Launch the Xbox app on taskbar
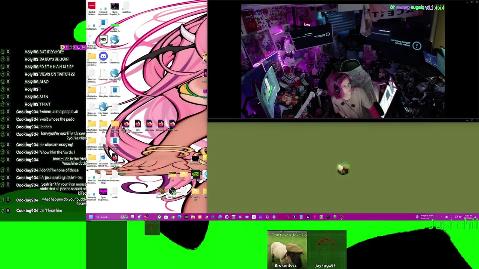The width and height of the screenshot is (479, 269). point(159,217)
